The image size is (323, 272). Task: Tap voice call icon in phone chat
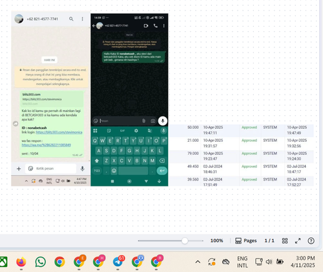(x=156, y=26)
